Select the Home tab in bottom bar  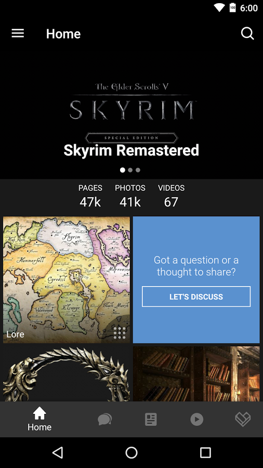40,419
